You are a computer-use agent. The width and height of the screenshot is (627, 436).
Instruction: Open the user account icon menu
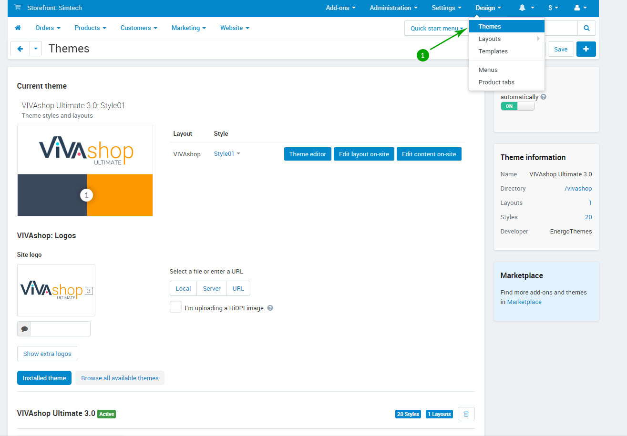click(x=580, y=8)
